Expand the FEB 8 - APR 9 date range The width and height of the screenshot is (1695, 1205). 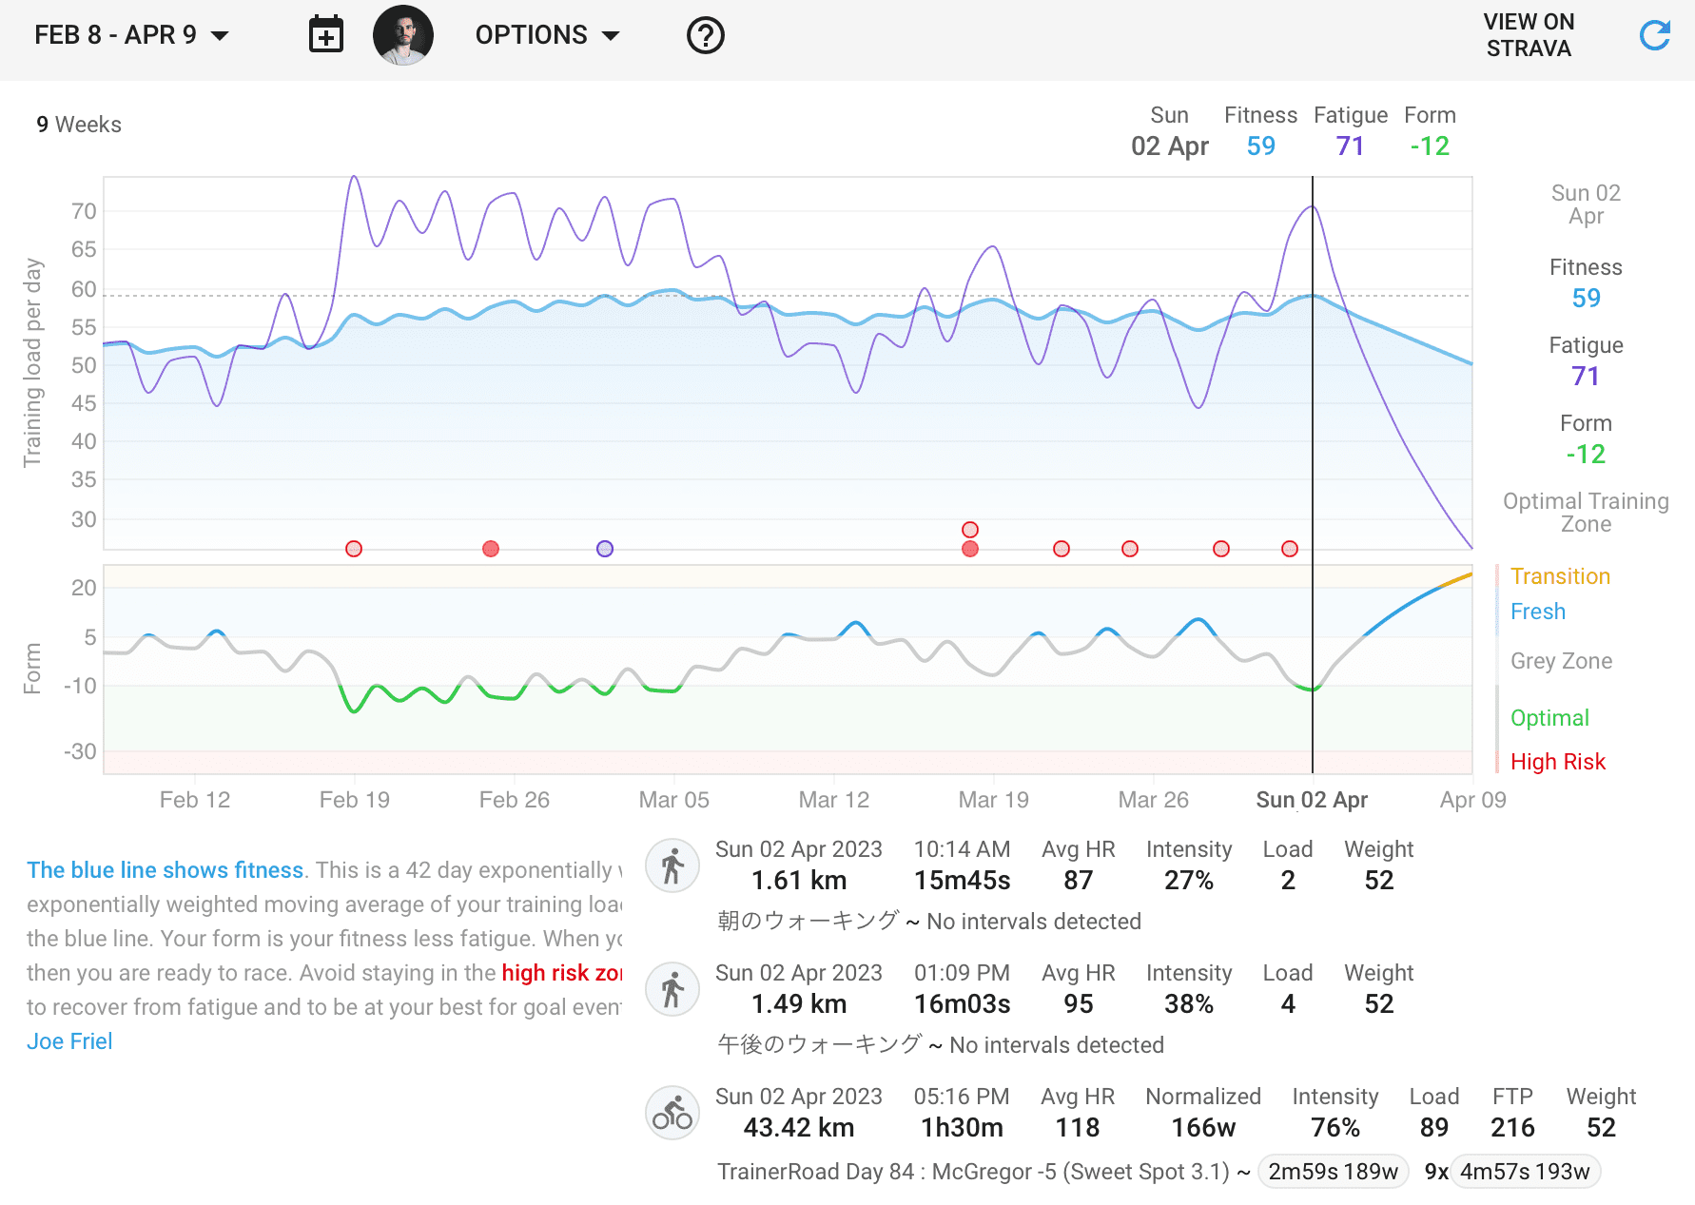click(131, 35)
